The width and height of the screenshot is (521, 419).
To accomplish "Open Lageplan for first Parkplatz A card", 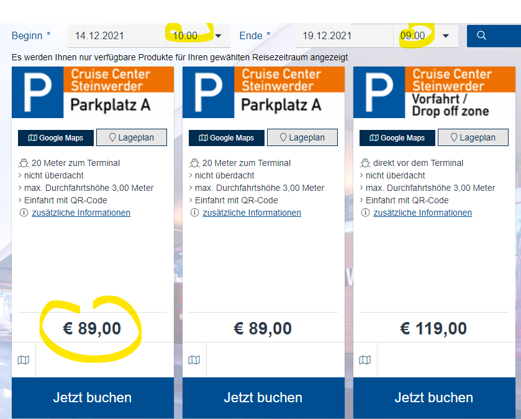I will pyautogui.click(x=132, y=137).
